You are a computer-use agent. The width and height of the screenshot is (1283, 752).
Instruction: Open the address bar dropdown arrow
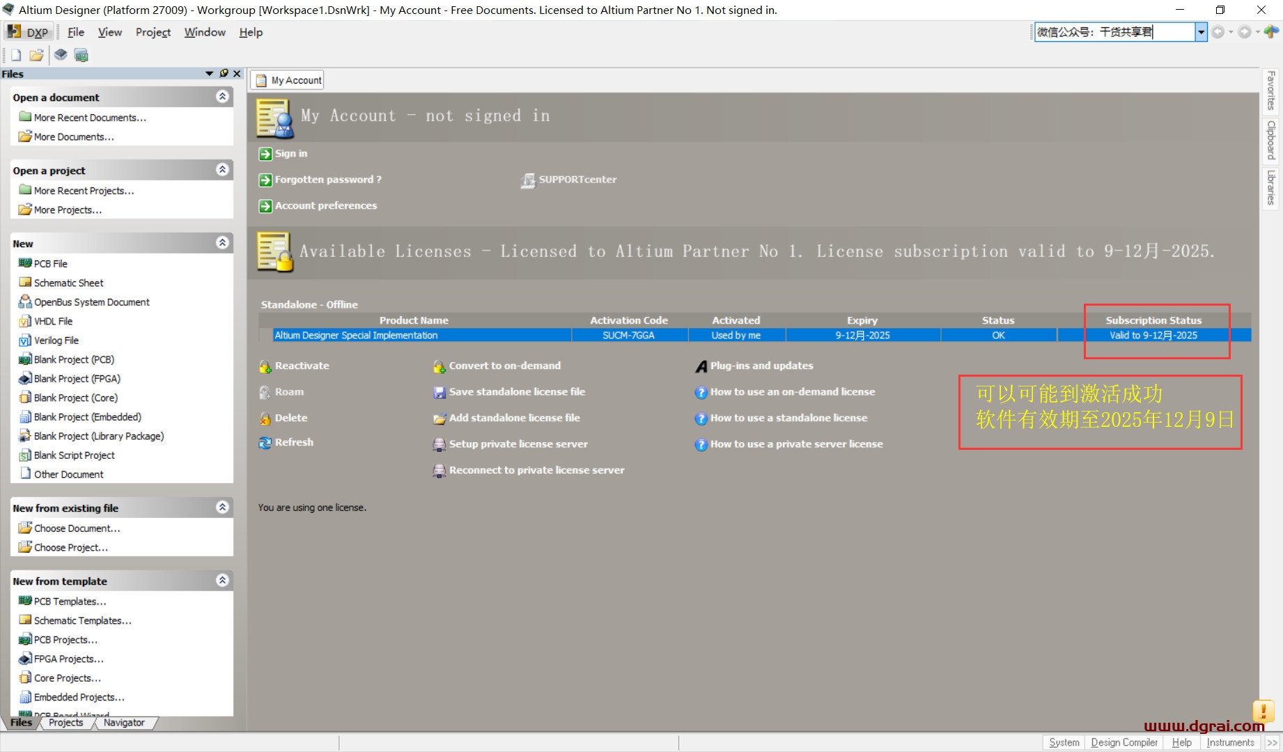click(x=1201, y=32)
